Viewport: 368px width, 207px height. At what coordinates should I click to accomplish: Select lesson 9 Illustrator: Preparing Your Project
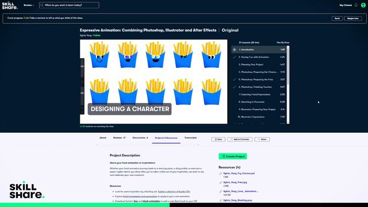coord(259,110)
